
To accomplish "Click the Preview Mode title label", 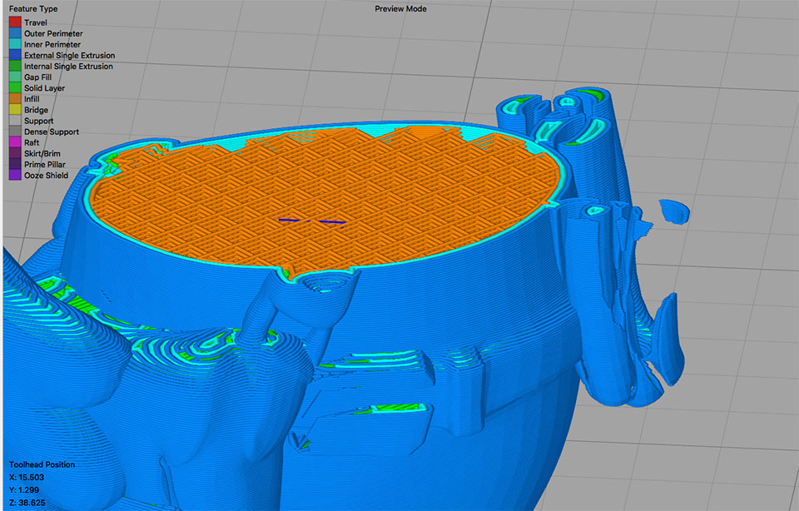I will coord(399,8).
